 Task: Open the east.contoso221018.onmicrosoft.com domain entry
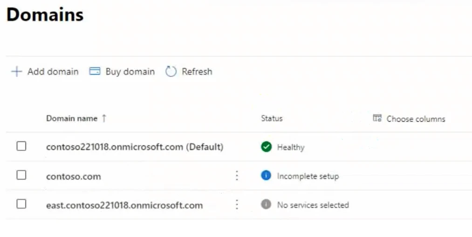click(124, 205)
